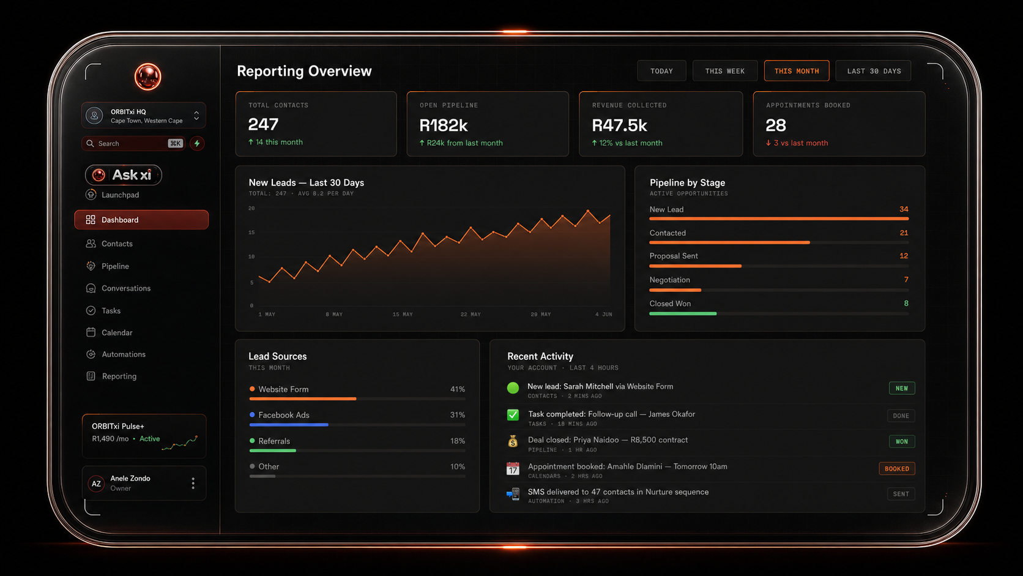Click the WON badge on Priya Naidoo deal
Viewport: 1023px width, 576px height.
[x=902, y=441]
